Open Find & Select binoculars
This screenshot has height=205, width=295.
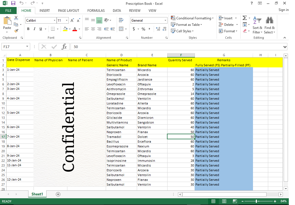tap(269, 25)
